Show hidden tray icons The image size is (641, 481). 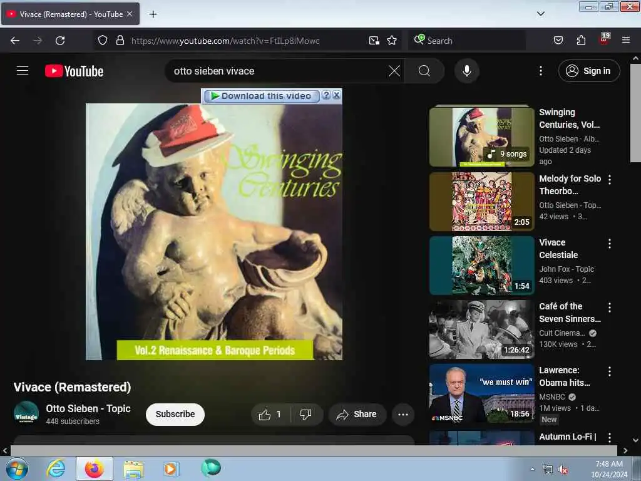tap(532, 470)
